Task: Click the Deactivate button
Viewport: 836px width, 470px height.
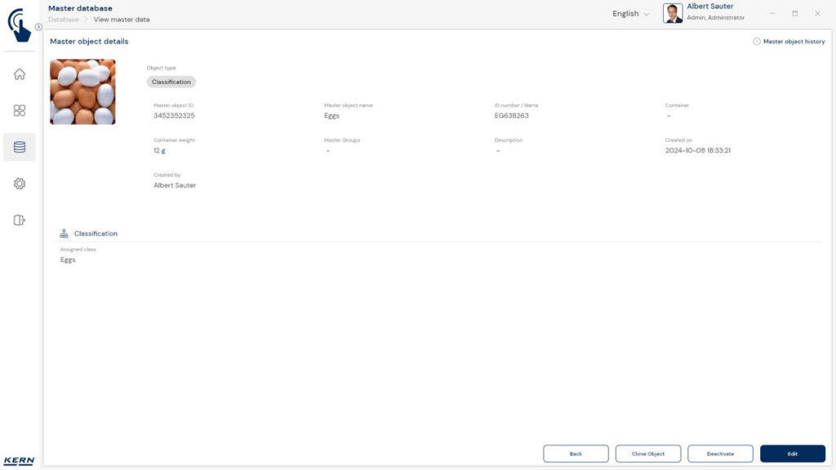Action: coord(720,454)
